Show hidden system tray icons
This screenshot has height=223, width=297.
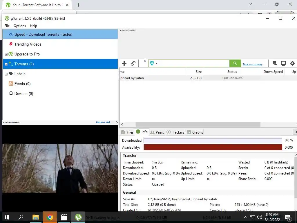(245, 217)
